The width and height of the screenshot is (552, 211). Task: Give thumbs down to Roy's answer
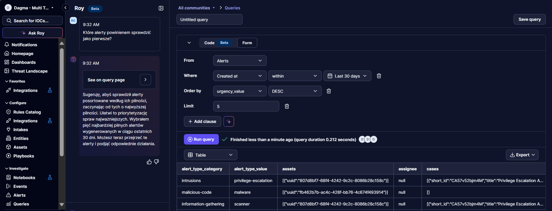(x=156, y=162)
